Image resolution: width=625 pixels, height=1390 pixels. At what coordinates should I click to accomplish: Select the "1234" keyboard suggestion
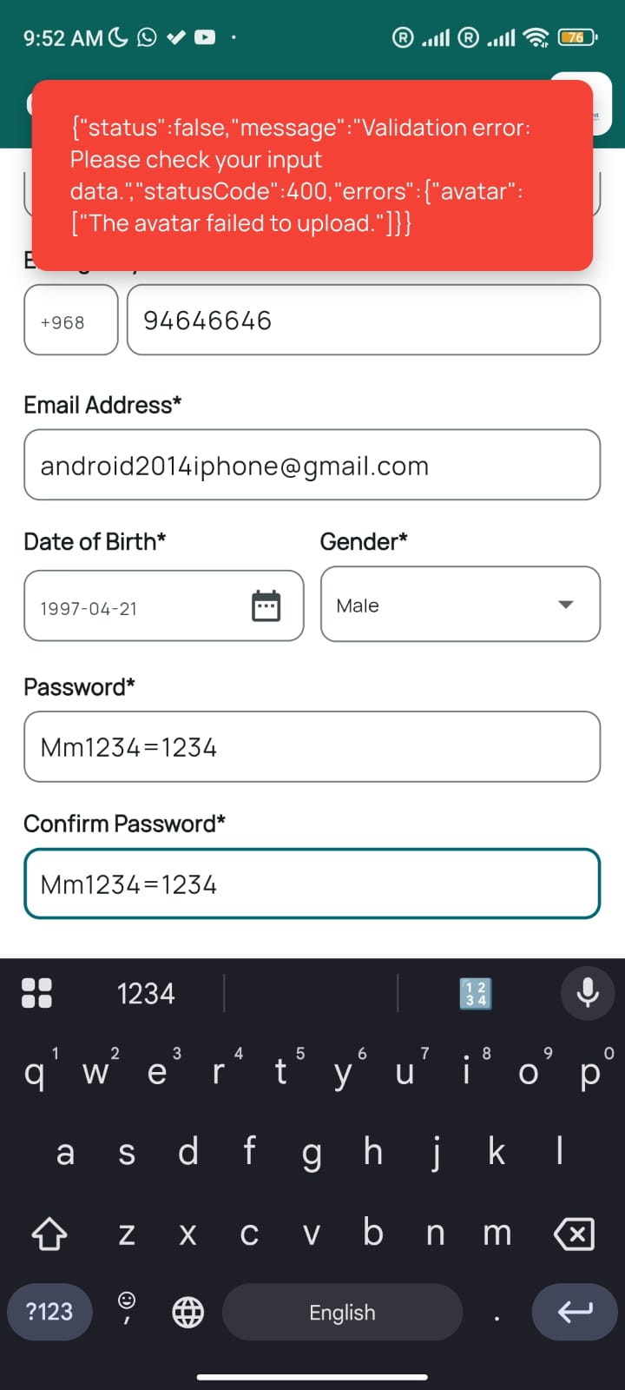146,993
